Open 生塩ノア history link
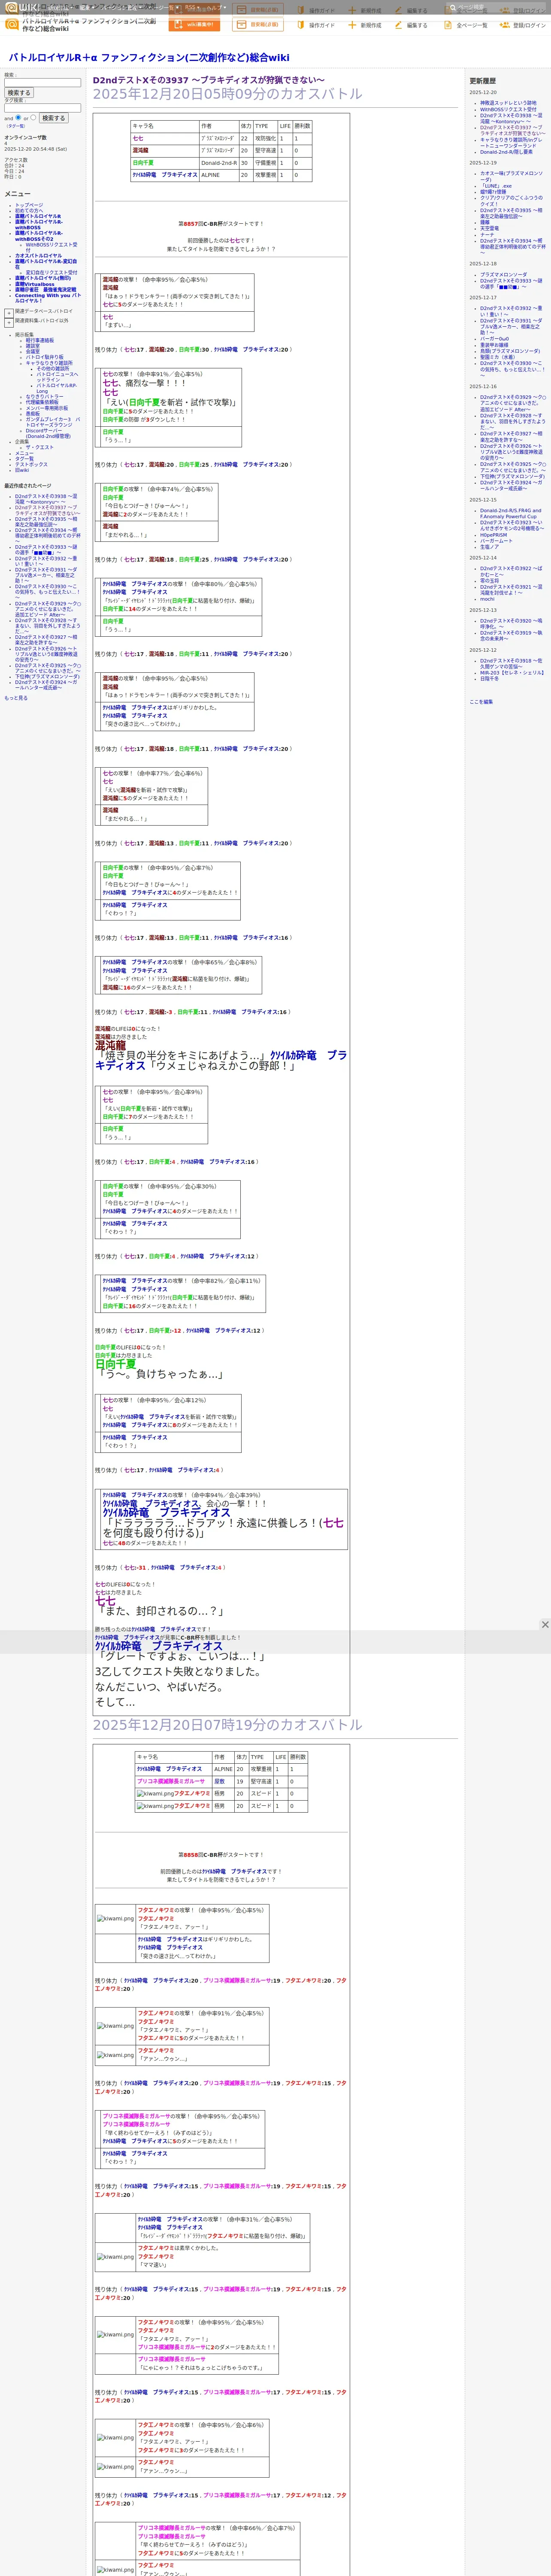This screenshot has width=551, height=2576. click(489, 547)
